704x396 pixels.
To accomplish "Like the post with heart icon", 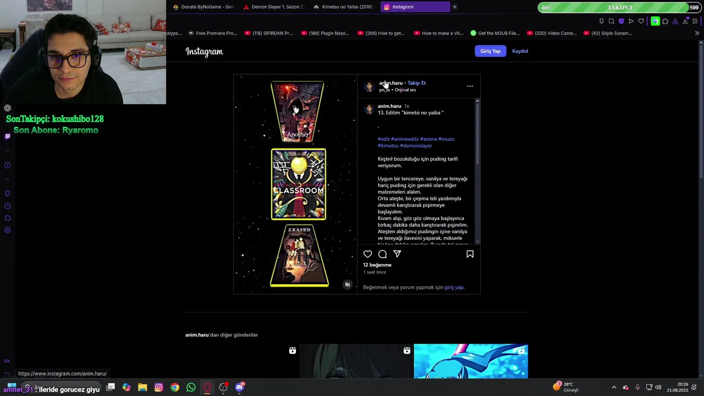I will [367, 254].
